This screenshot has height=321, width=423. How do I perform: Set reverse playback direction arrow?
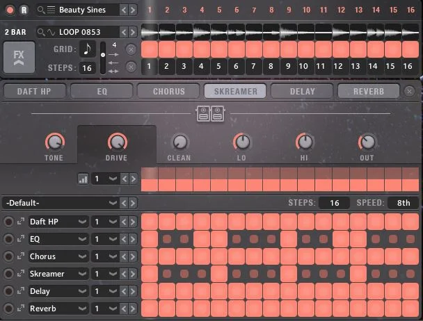tap(113, 63)
